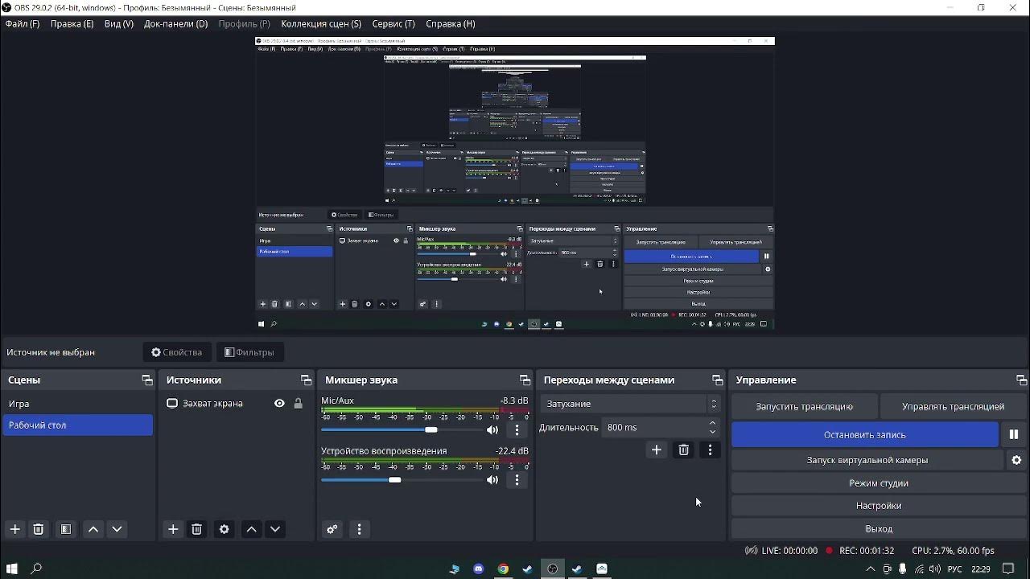
Task: Add a scene transition with plus icon
Action: (657, 450)
